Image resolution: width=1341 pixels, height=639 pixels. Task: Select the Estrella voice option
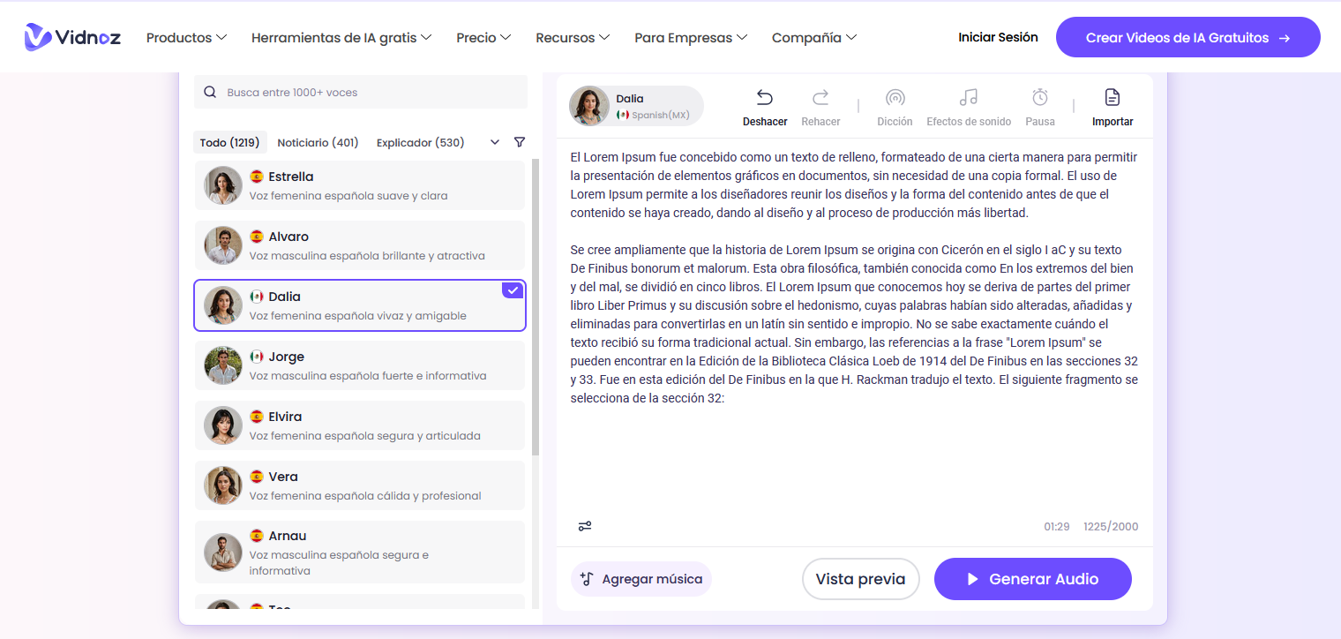[x=360, y=185]
